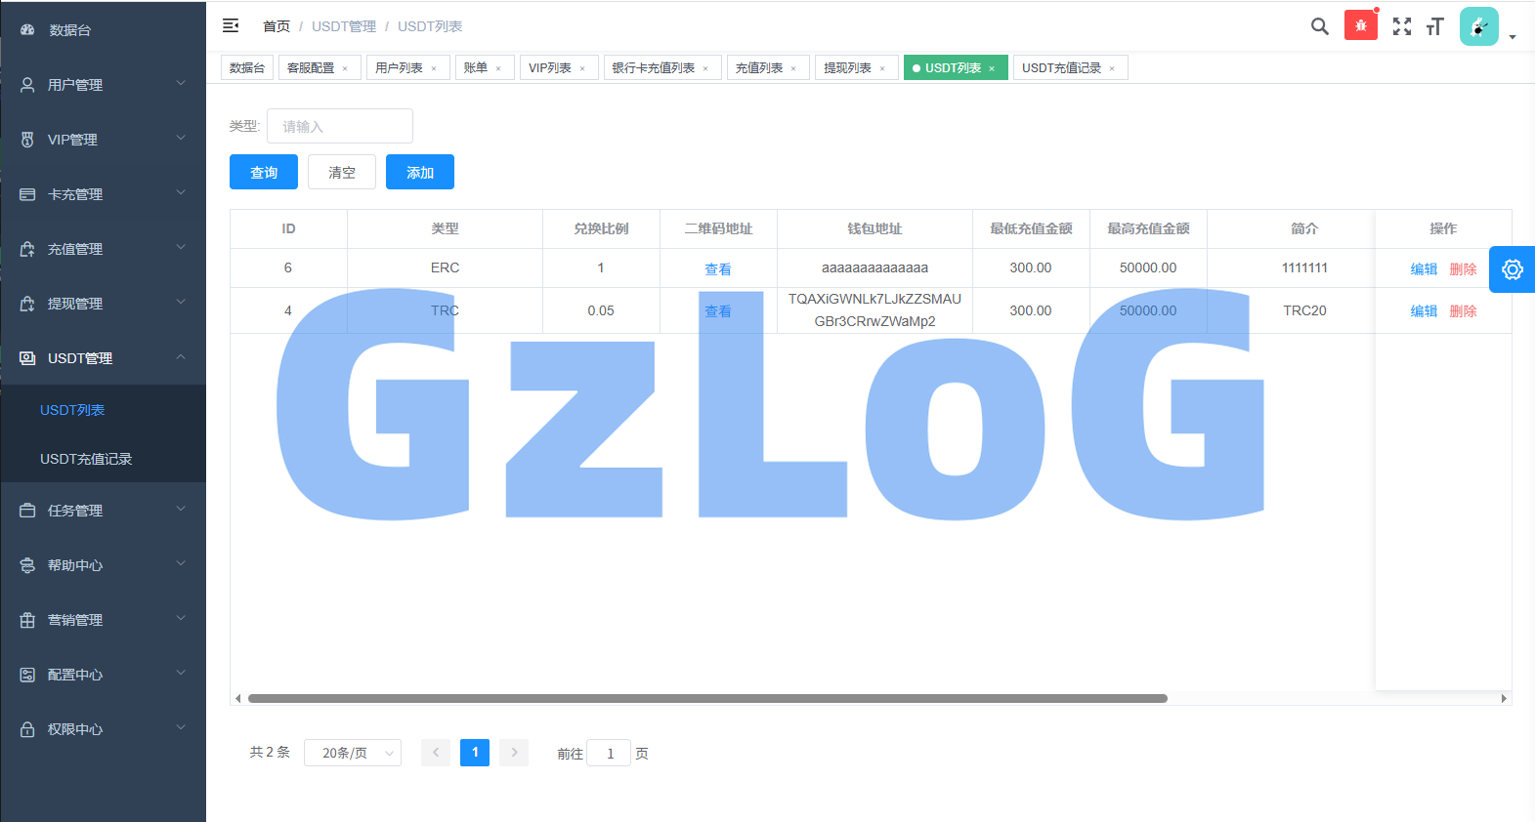Viewport: 1535px width, 822px height.
Task: Click the user avatar in the header
Action: click(x=1478, y=26)
